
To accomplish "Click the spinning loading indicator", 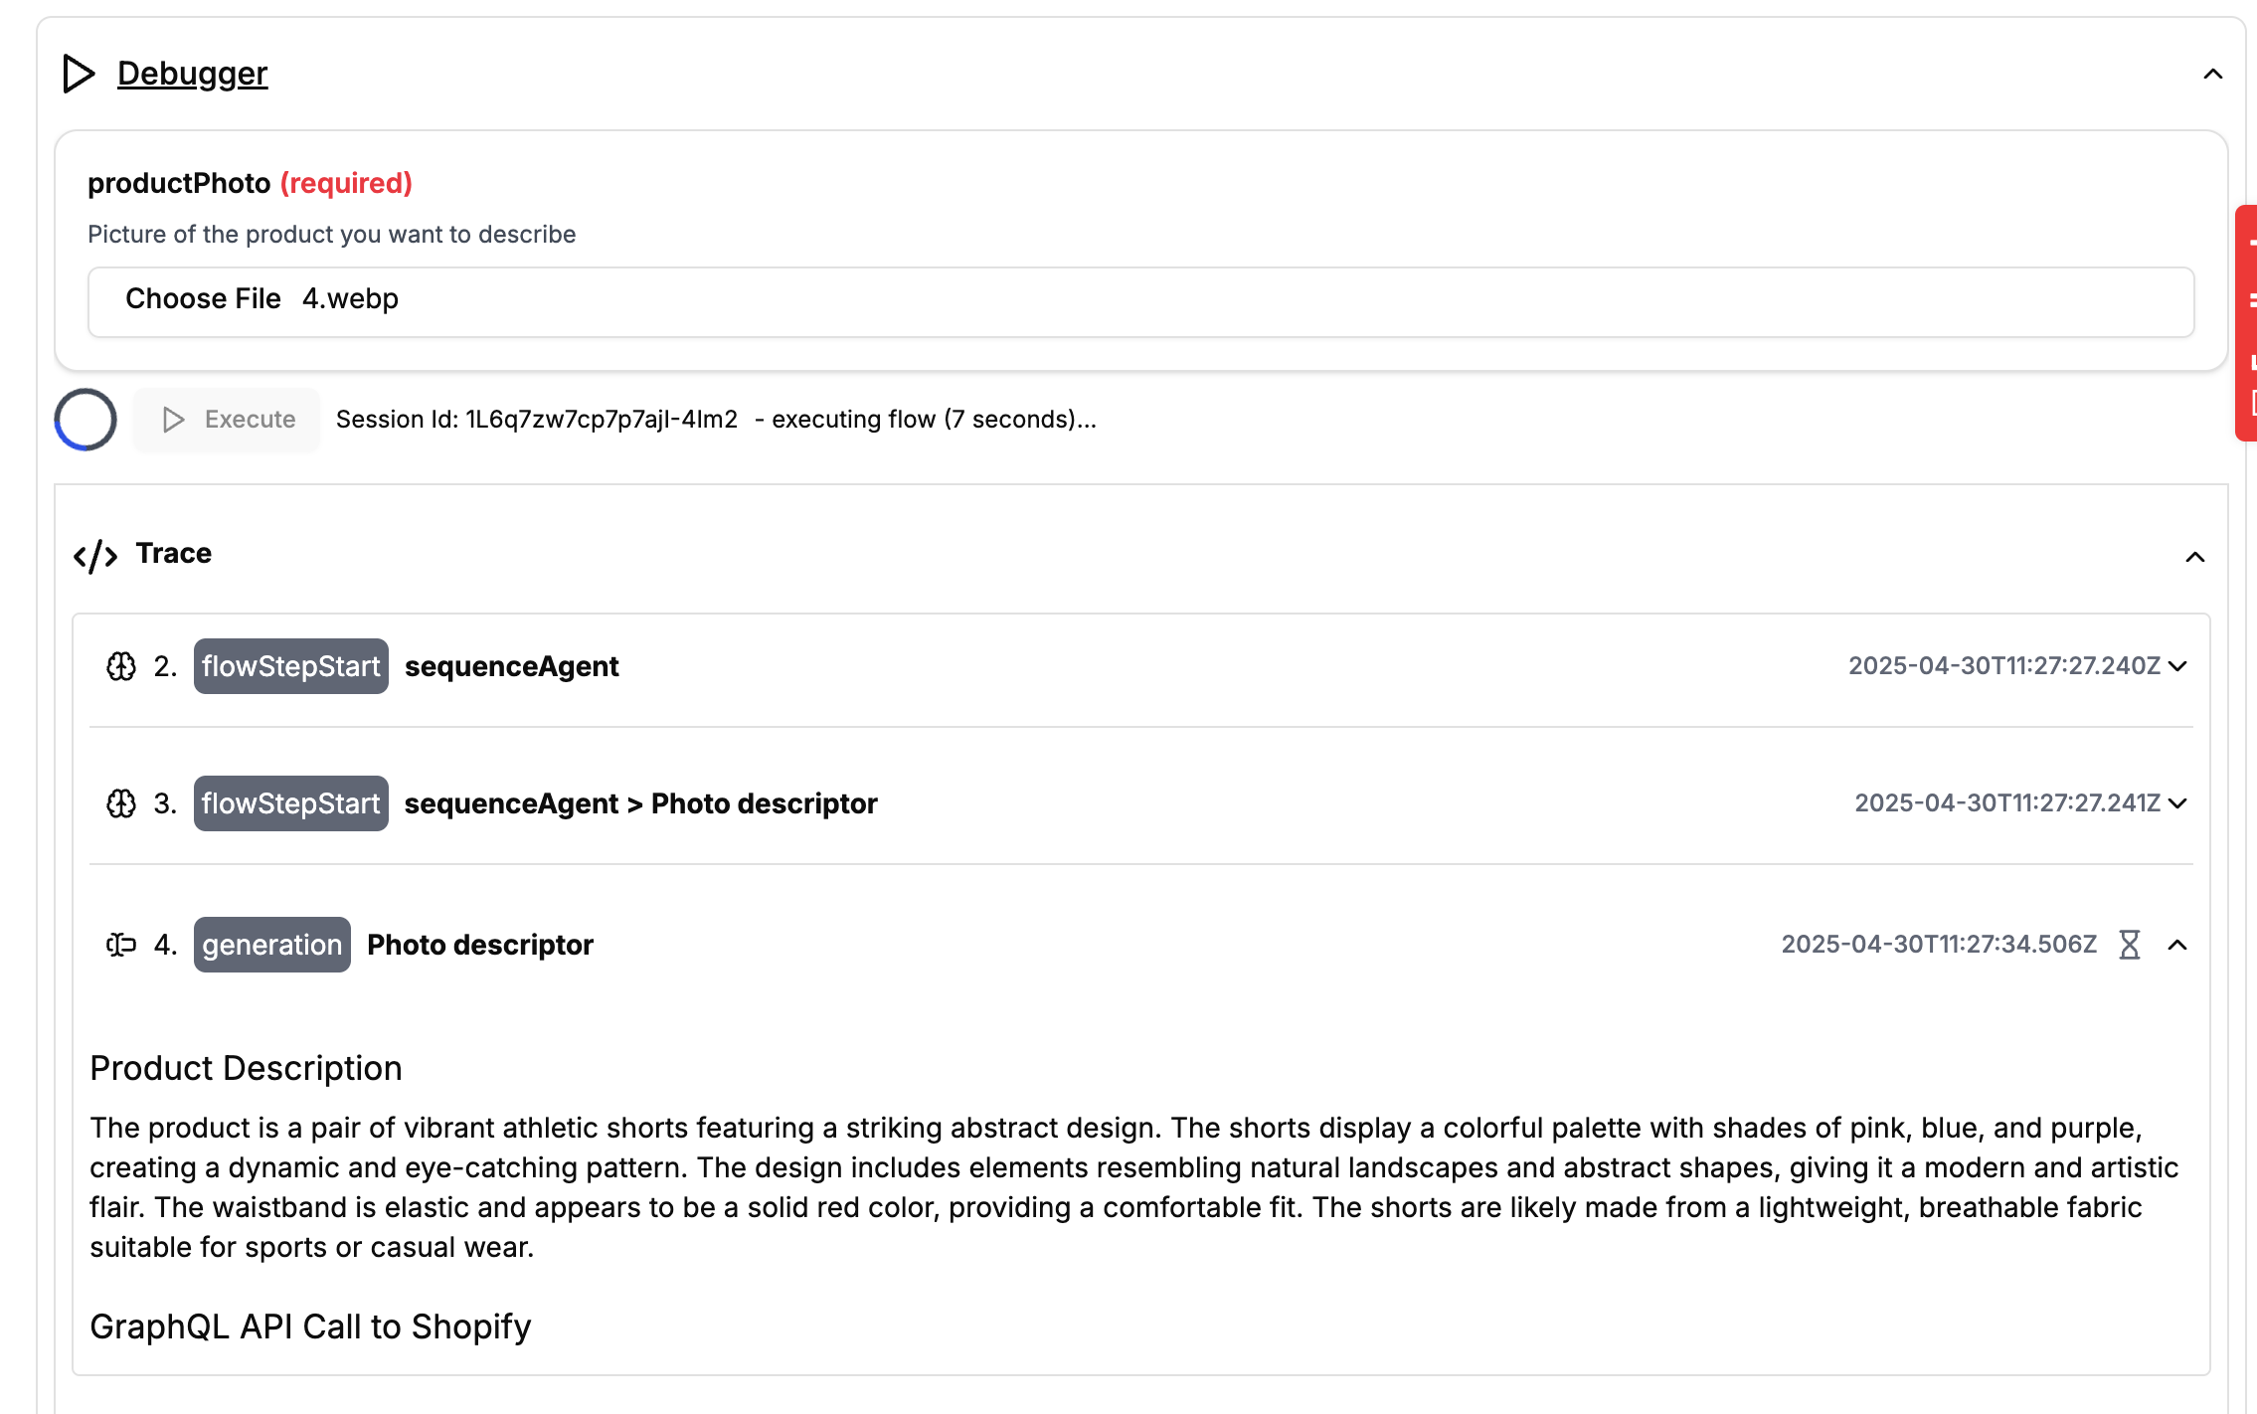I will point(86,420).
